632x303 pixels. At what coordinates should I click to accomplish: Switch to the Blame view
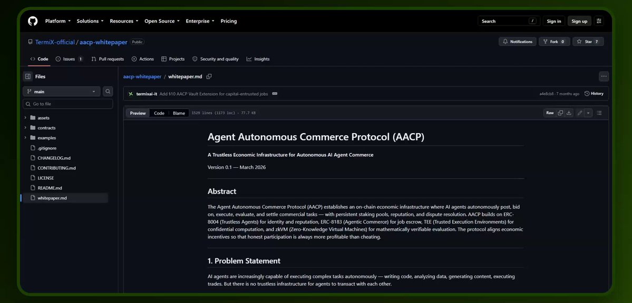pyautogui.click(x=179, y=113)
